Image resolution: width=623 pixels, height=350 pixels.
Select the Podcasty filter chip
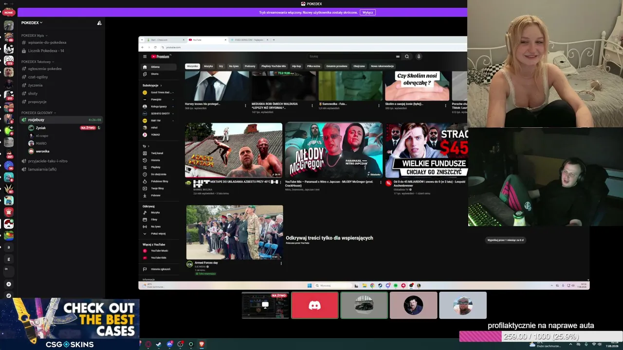[250, 66]
